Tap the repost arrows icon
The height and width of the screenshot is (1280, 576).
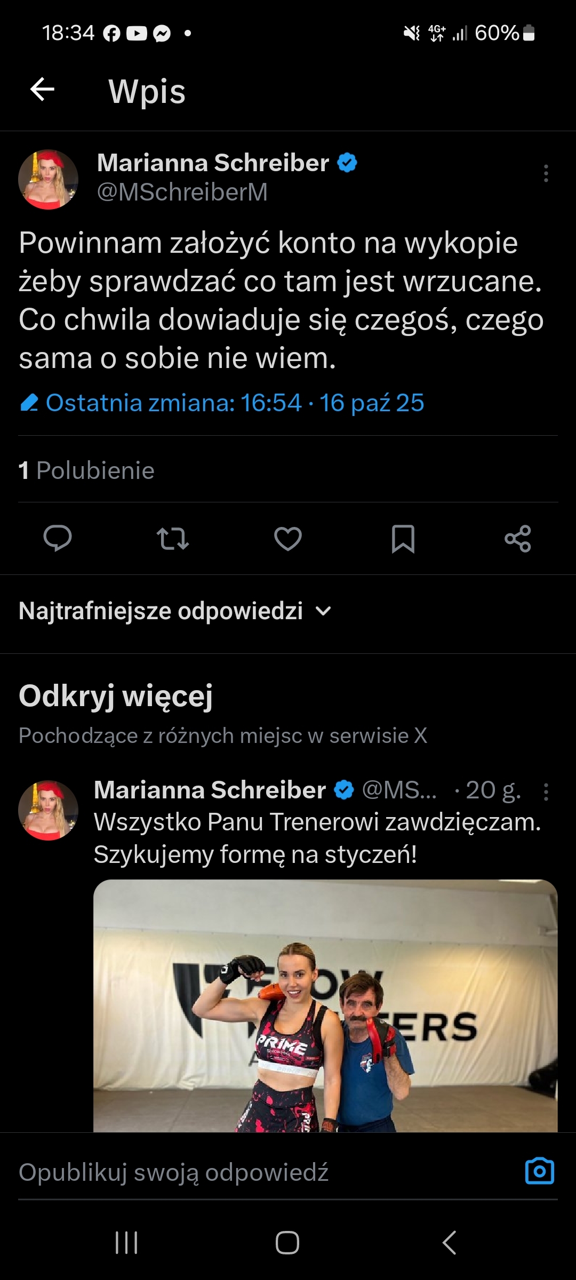(173, 538)
